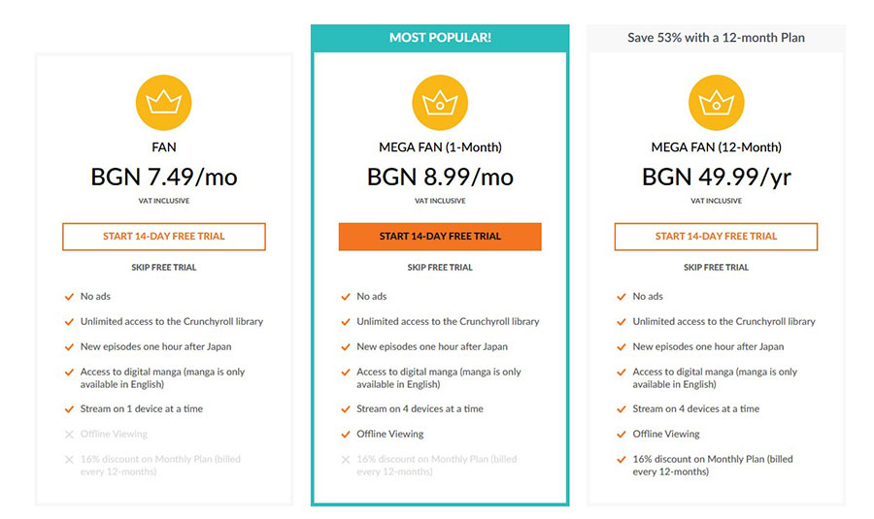Viewport: 874px width, 519px height.
Task: Click the BGN 49.99/yr price text
Action: pos(716,178)
